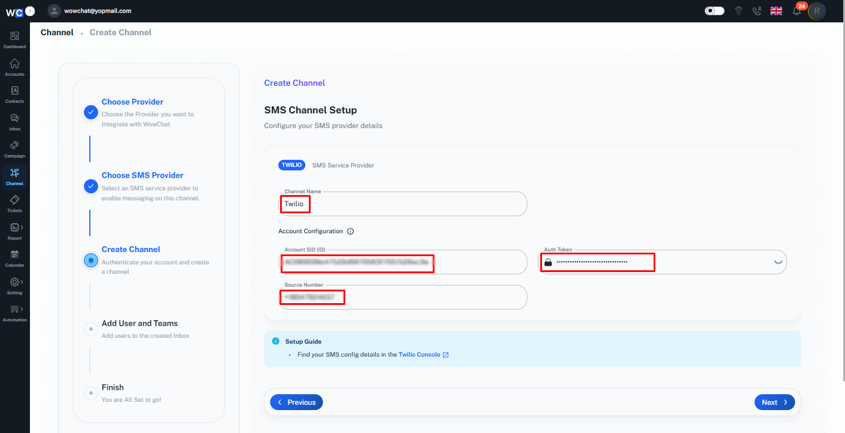
Task: Open the R profile avatar menu
Action: tap(817, 11)
